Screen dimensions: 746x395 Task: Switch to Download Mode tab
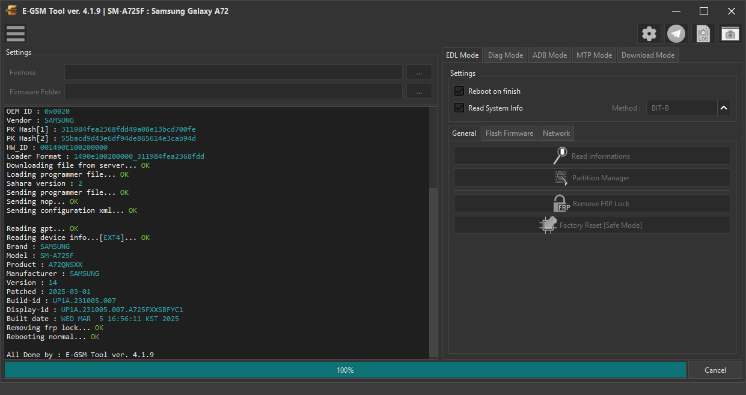click(648, 55)
